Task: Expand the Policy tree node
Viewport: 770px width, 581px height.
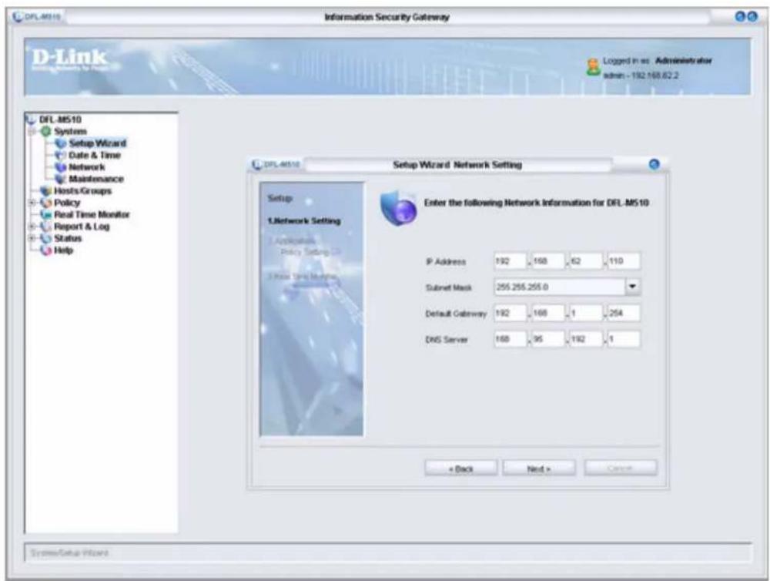Action: 32,203
